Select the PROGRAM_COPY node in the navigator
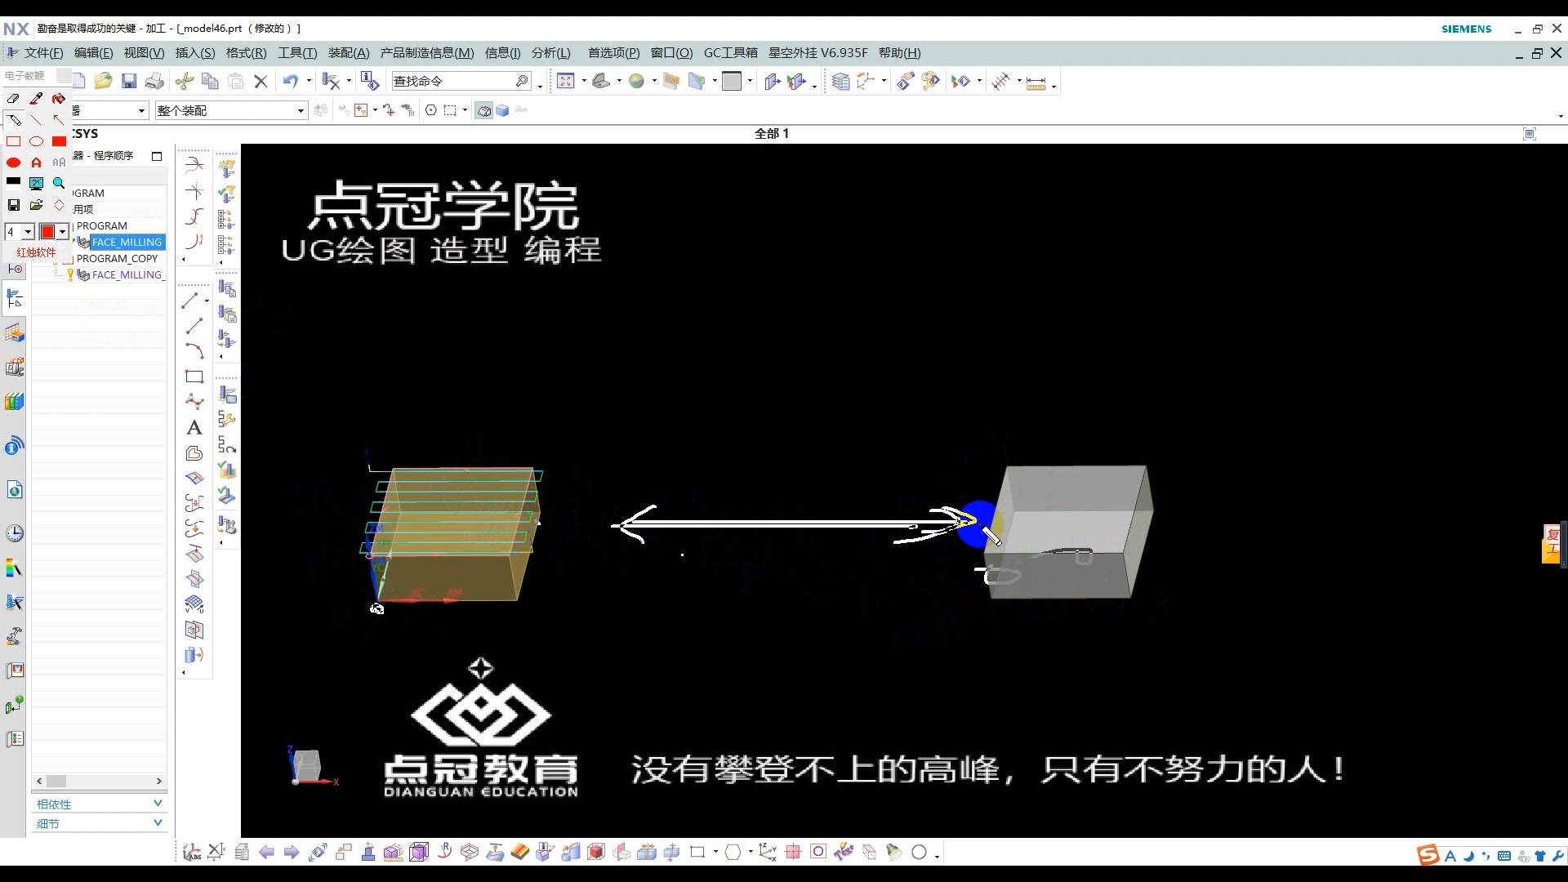 (x=117, y=258)
